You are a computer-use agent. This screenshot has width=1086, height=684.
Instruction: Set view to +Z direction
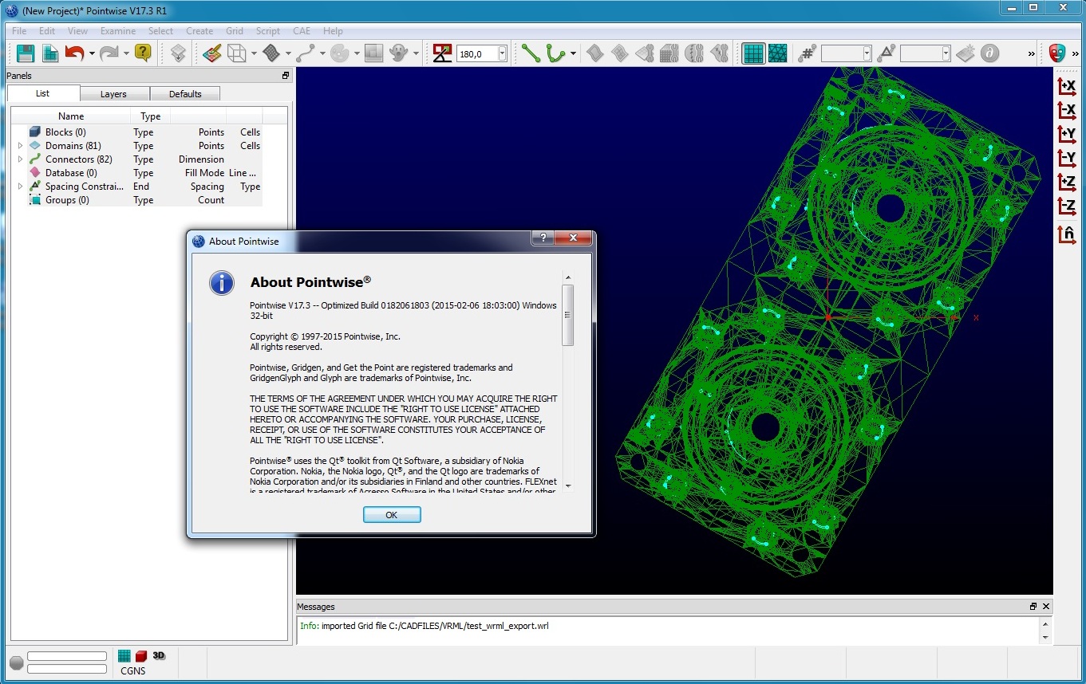tap(1066, 182)
